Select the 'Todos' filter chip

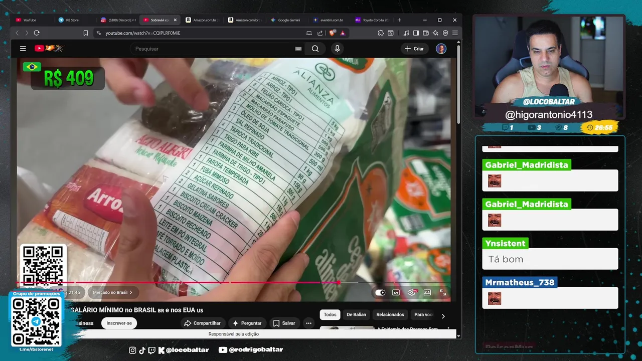point(330,315)
